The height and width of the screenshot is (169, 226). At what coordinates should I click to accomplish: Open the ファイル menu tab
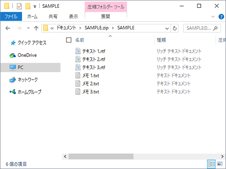[11, 16]
